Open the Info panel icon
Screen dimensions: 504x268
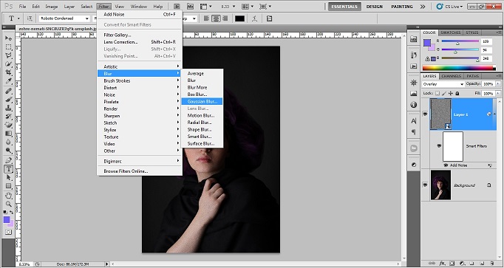tap(414, 105)
